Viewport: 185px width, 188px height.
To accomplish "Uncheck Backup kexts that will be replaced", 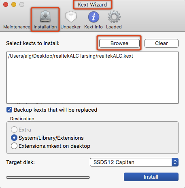I will (9, 110).
